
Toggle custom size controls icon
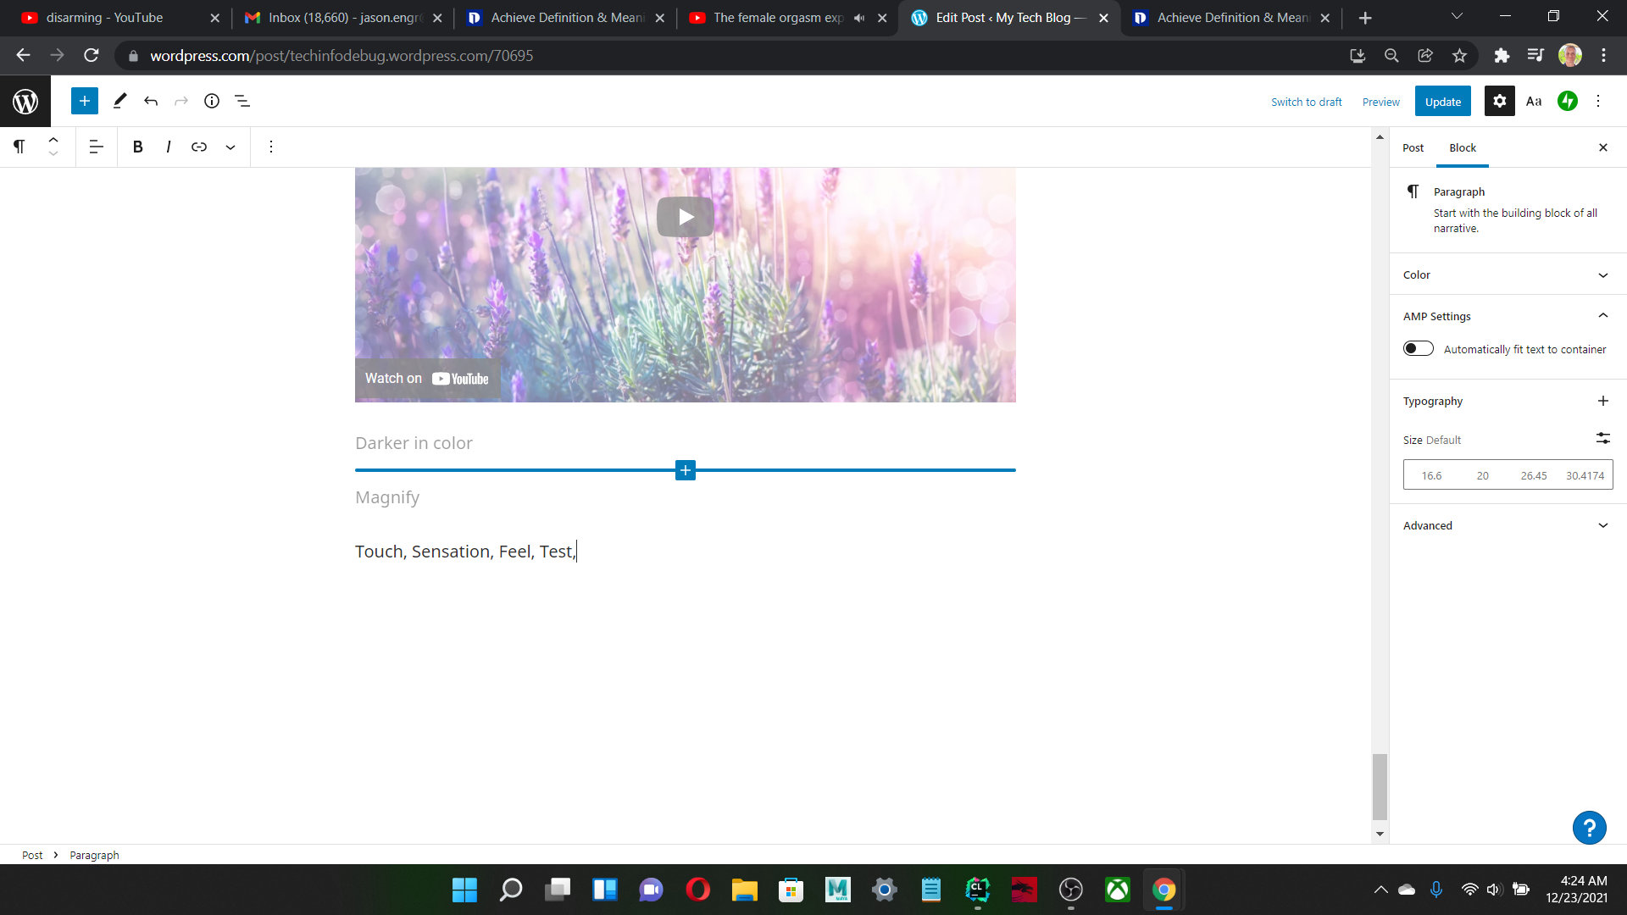pos(1602,438)
